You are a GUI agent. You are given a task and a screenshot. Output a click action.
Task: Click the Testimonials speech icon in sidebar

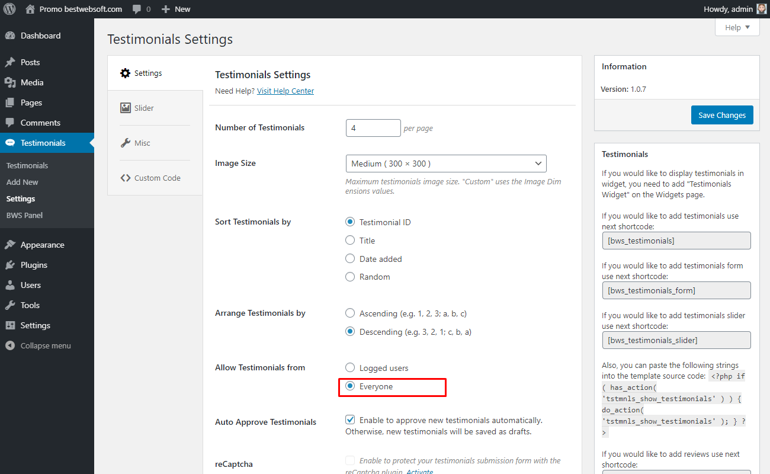pyautogui.click(x=10, y=143)
